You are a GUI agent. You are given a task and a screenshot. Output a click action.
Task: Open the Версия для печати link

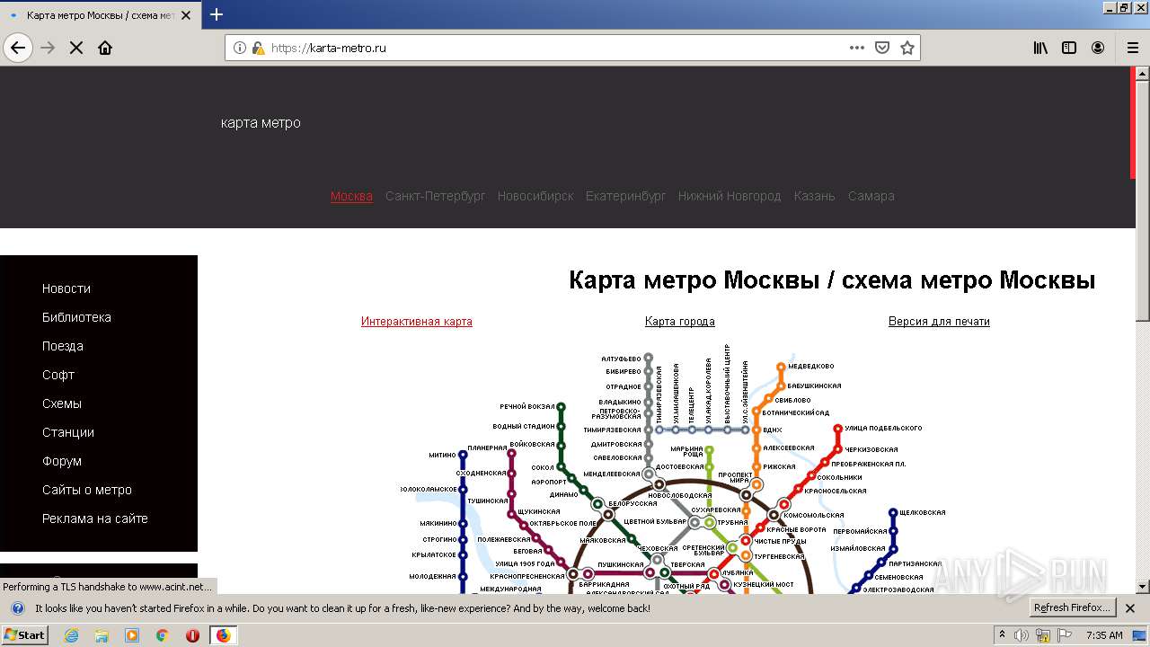(x=939, y=322)
